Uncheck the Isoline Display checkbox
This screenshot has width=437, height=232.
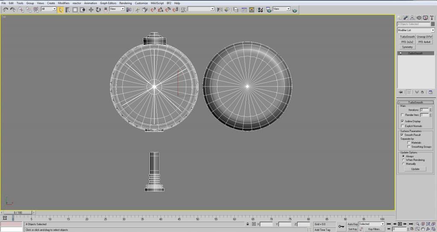(x=402, y=121)
